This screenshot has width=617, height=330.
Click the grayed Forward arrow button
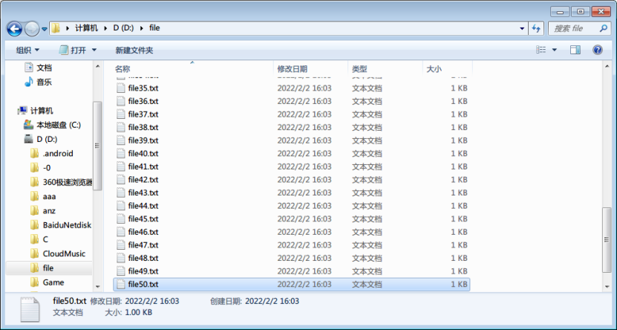tap(32, 28)
